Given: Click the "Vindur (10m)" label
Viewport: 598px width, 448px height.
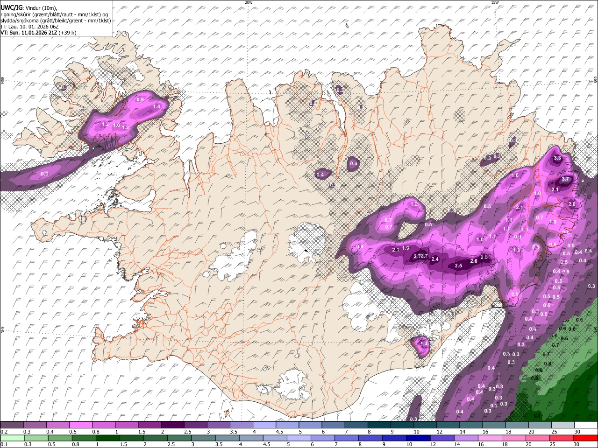Looking at the screenshot, I should pyautogui.click(x=41, y=8).
